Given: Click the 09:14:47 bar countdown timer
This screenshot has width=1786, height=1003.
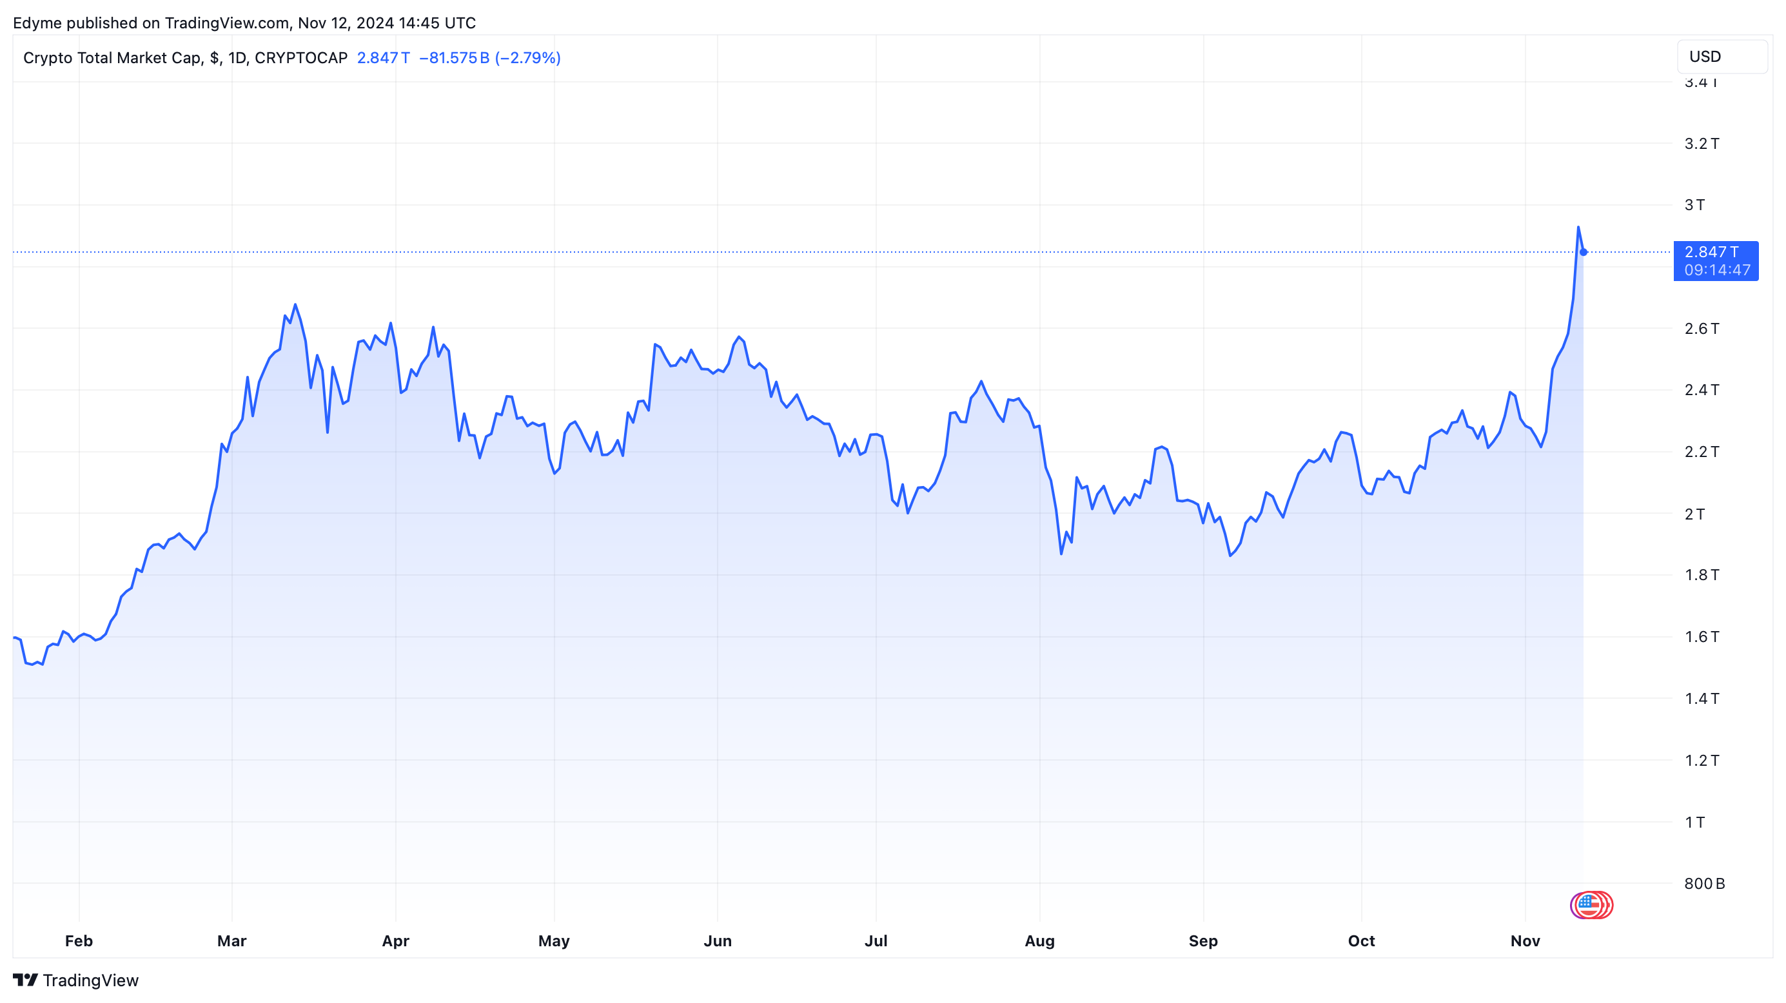Looking at the screenshot, I should pyautogui.click(x=1718, y=270).
